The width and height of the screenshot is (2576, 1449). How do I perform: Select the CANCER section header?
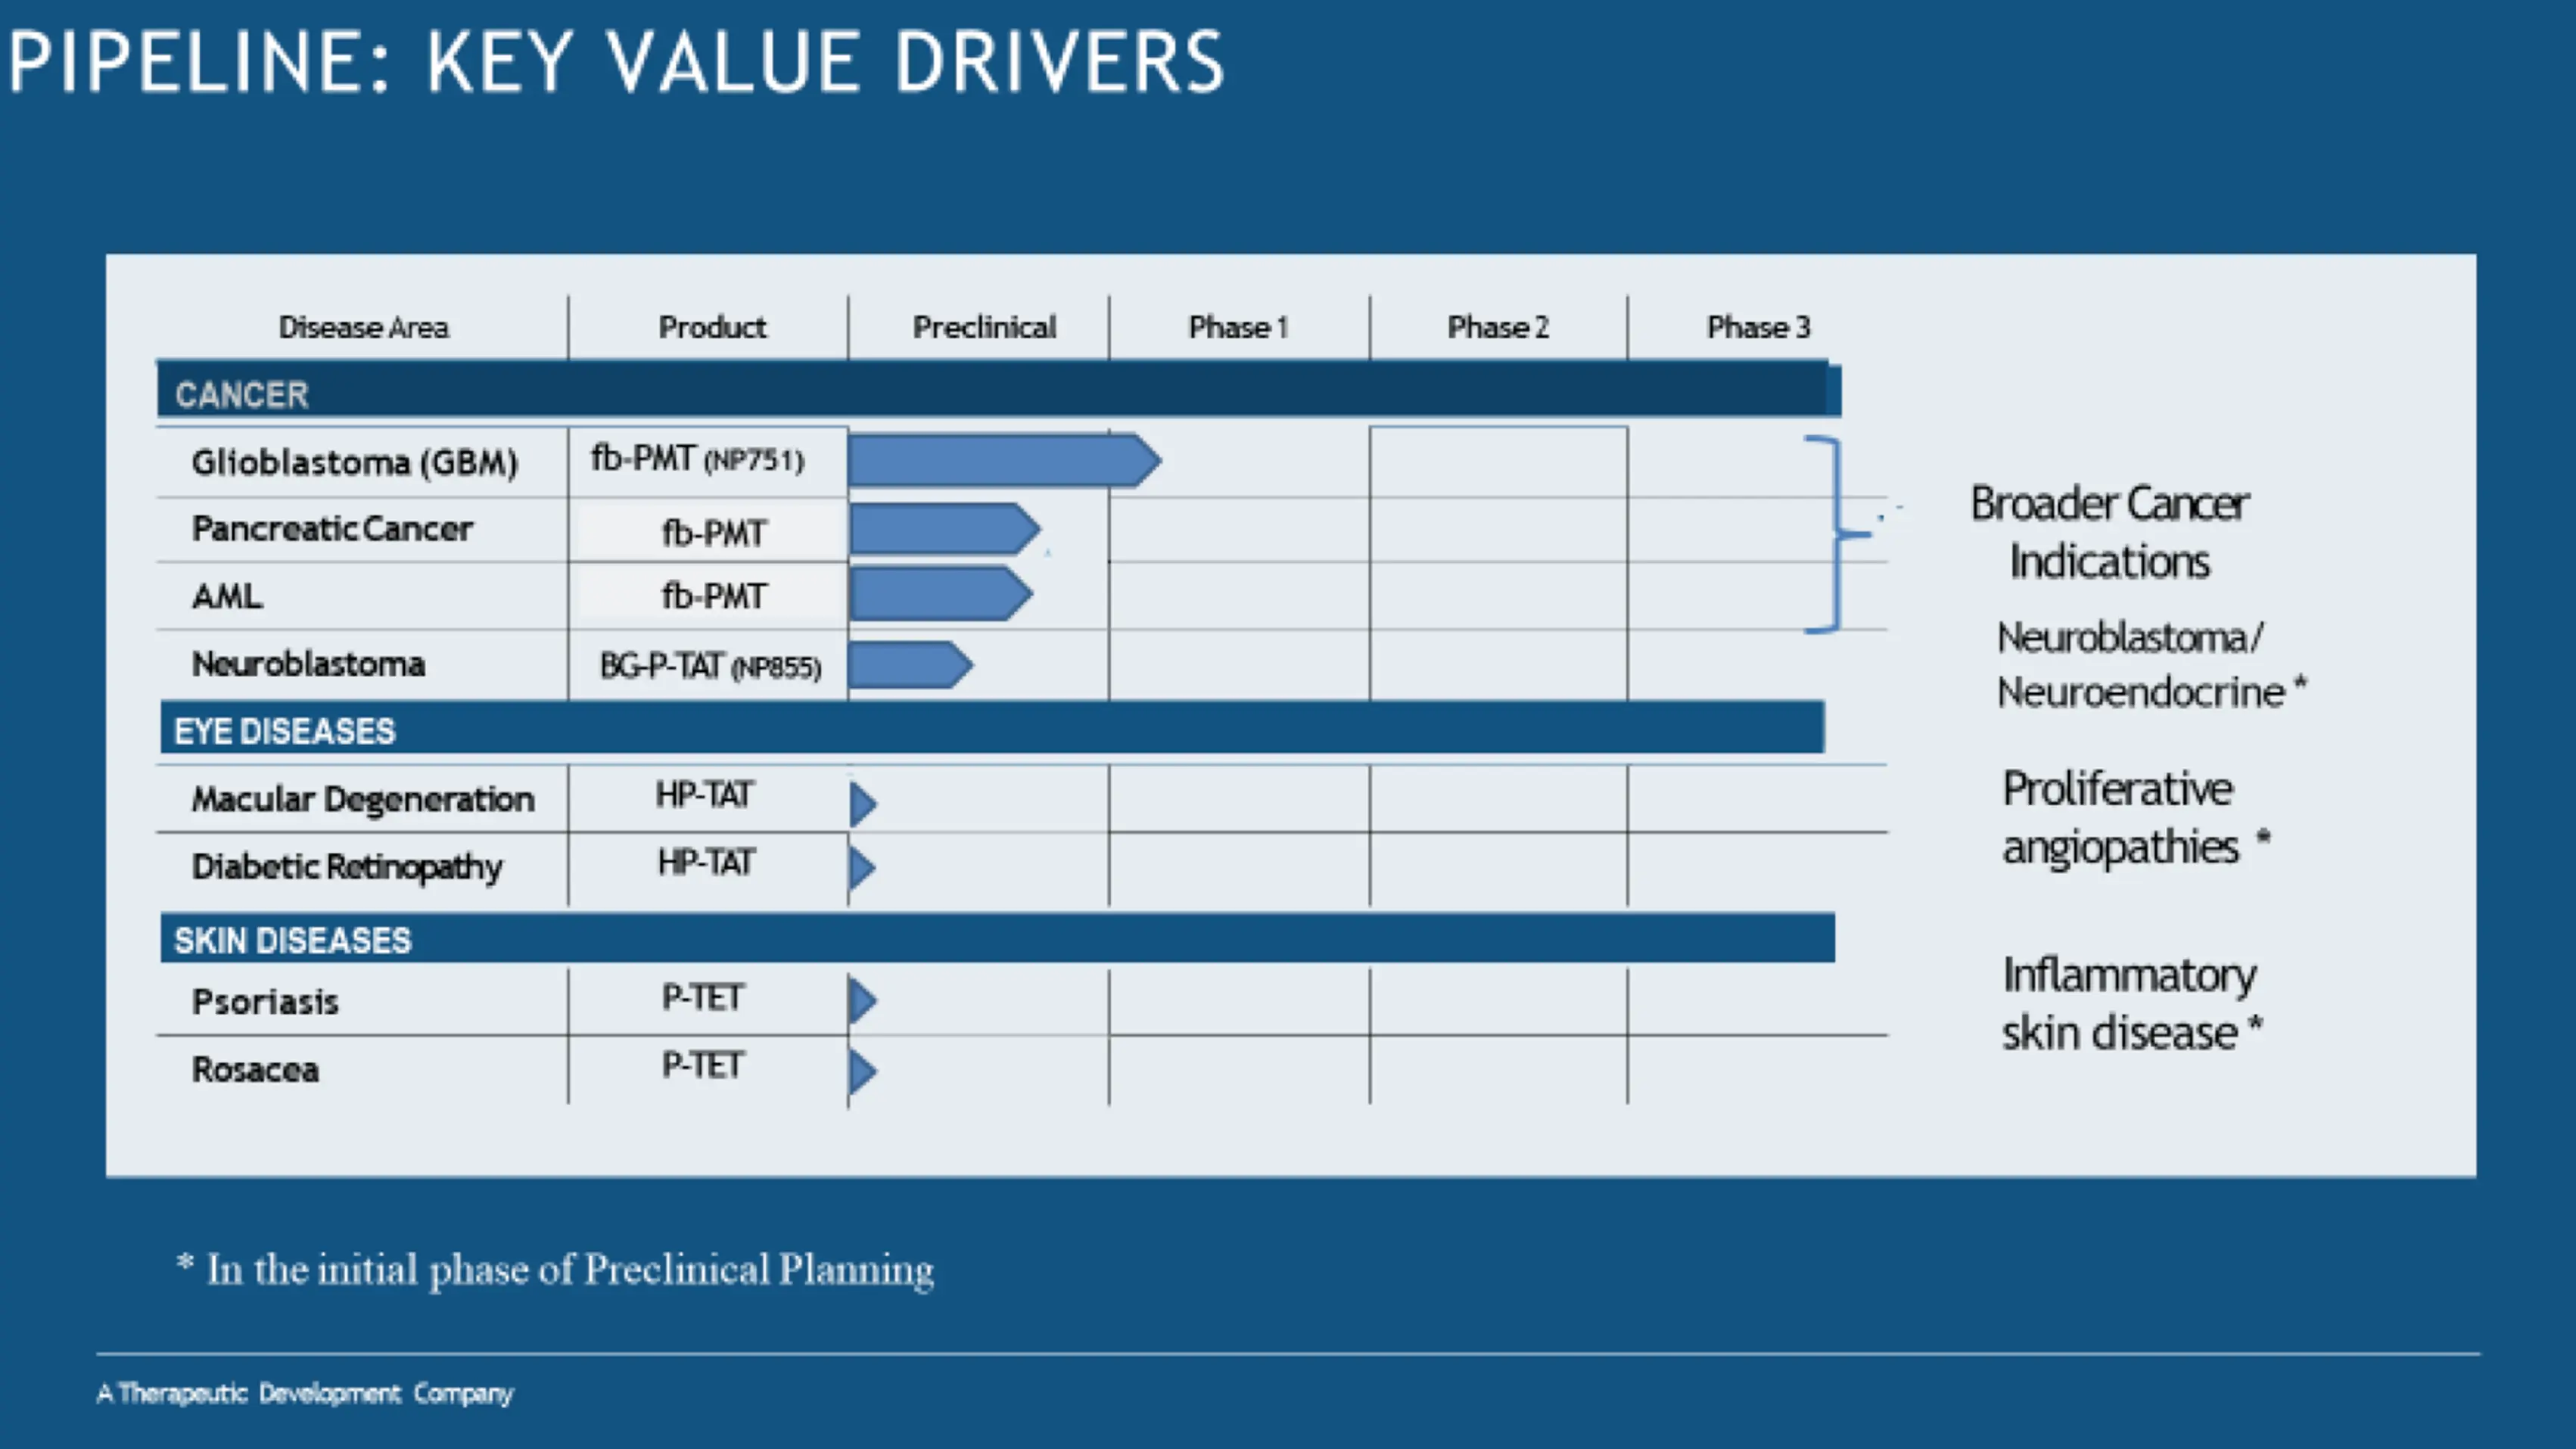coord(998,389)
